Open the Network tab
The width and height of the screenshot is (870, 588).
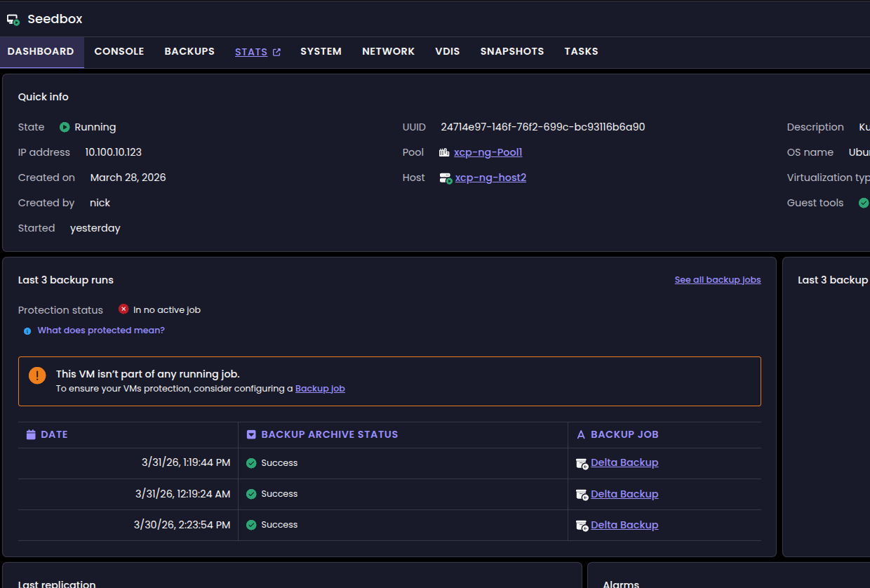[x=388, y=52]
